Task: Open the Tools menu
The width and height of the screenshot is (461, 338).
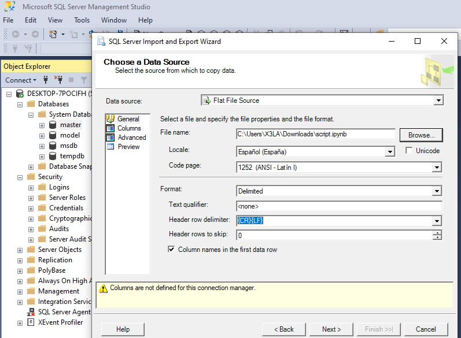Action: pos(82,20)
